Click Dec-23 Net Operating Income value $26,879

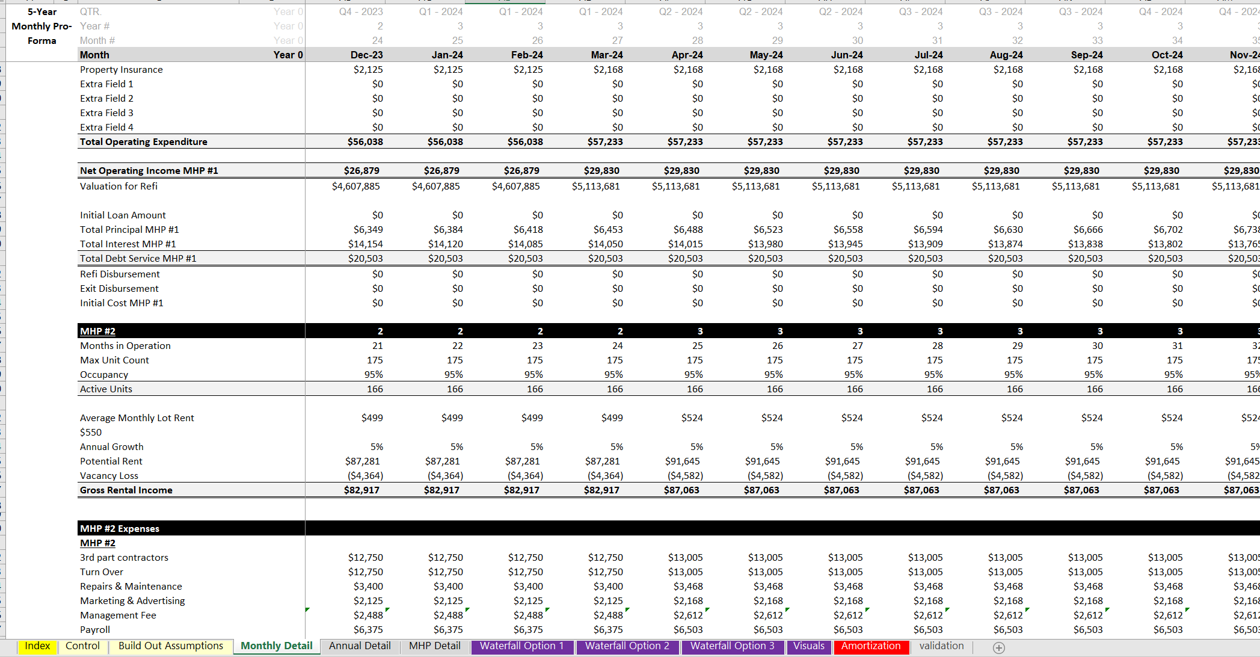click(x=361, y=171)
